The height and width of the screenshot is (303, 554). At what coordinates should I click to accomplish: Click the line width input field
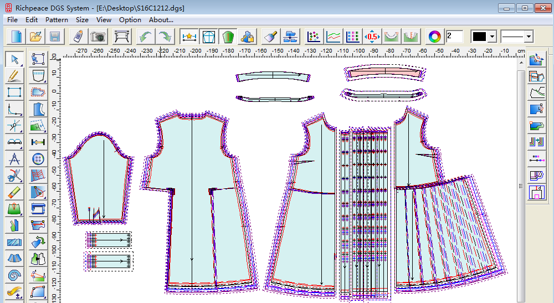(x=454, y=37)
